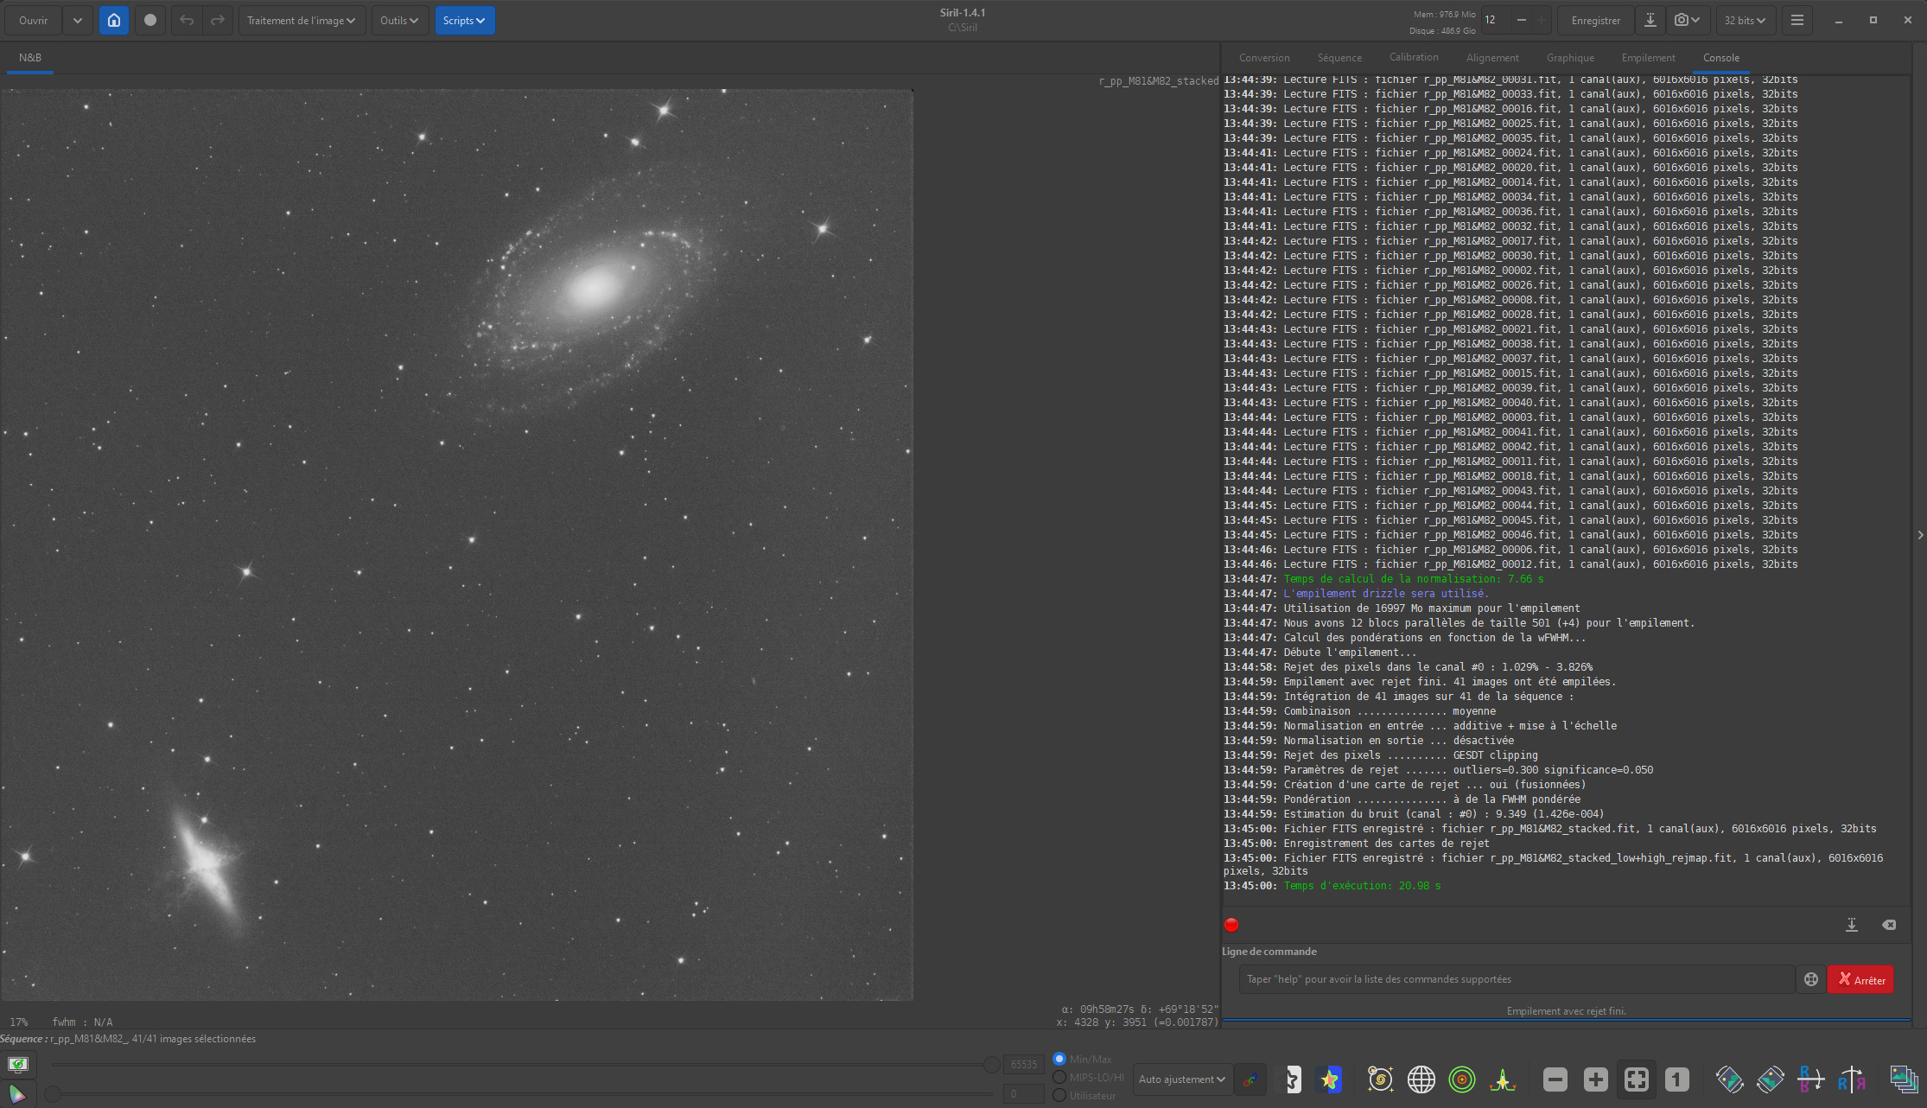Toggle the channel chain link button

(1250, 1079)
